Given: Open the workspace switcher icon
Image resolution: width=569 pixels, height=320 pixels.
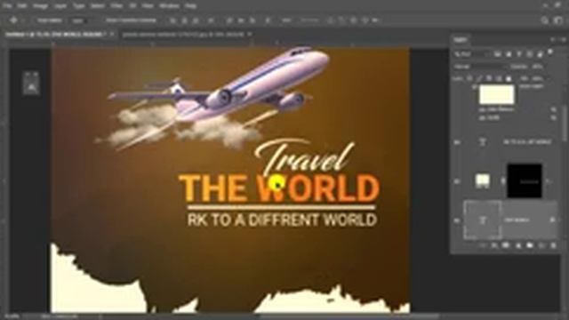Looking at the screenshot, I should pos(558,20).
